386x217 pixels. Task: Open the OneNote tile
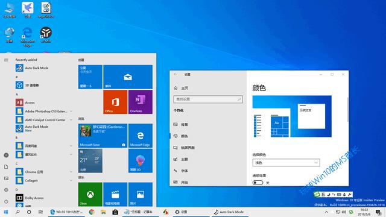[x=141, y=102]
